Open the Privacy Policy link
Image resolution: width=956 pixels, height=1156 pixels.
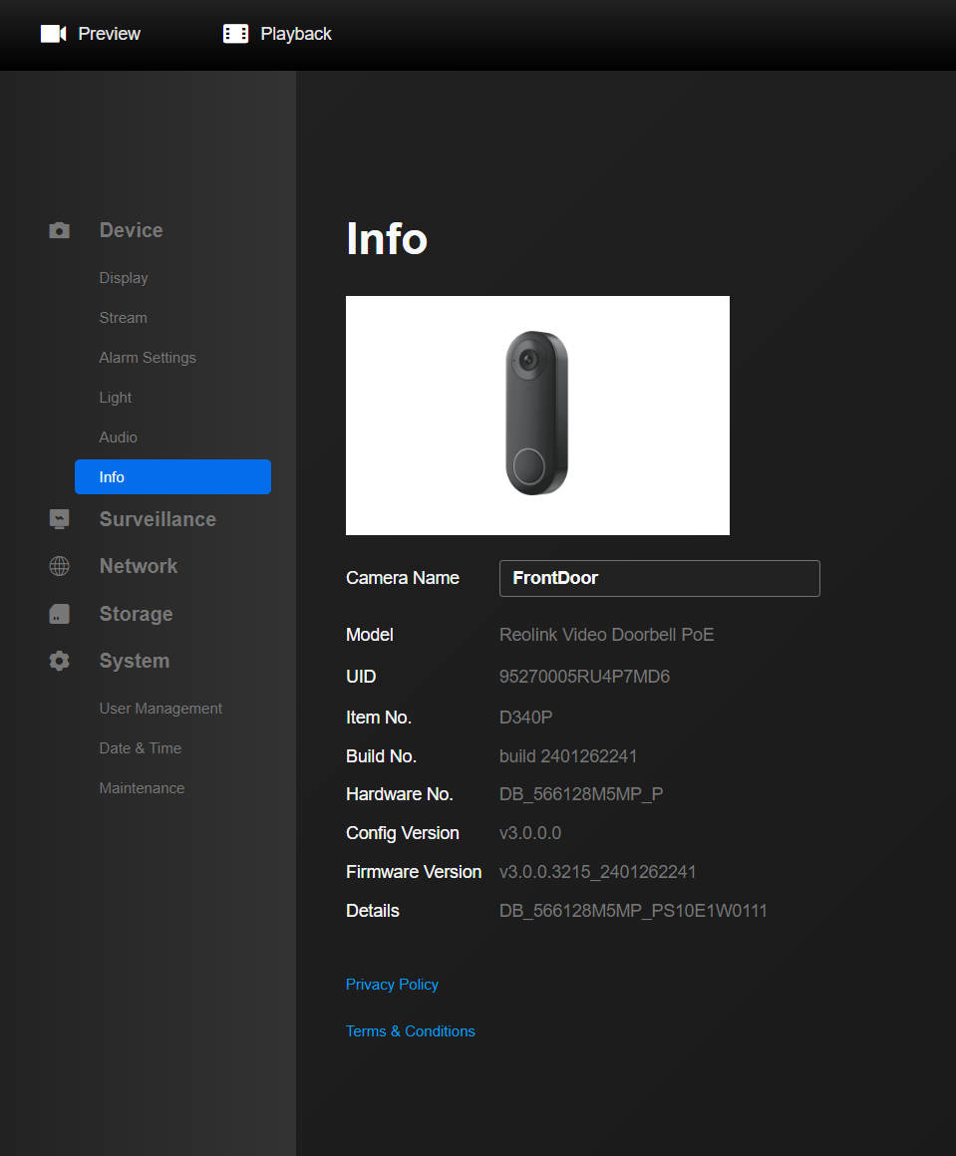pyautogui.click(x=392, y=984)
